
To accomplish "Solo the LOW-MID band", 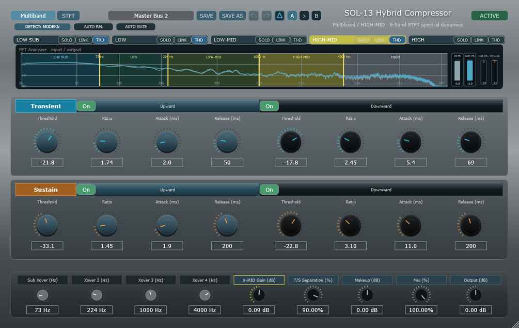I will (264, 40).
